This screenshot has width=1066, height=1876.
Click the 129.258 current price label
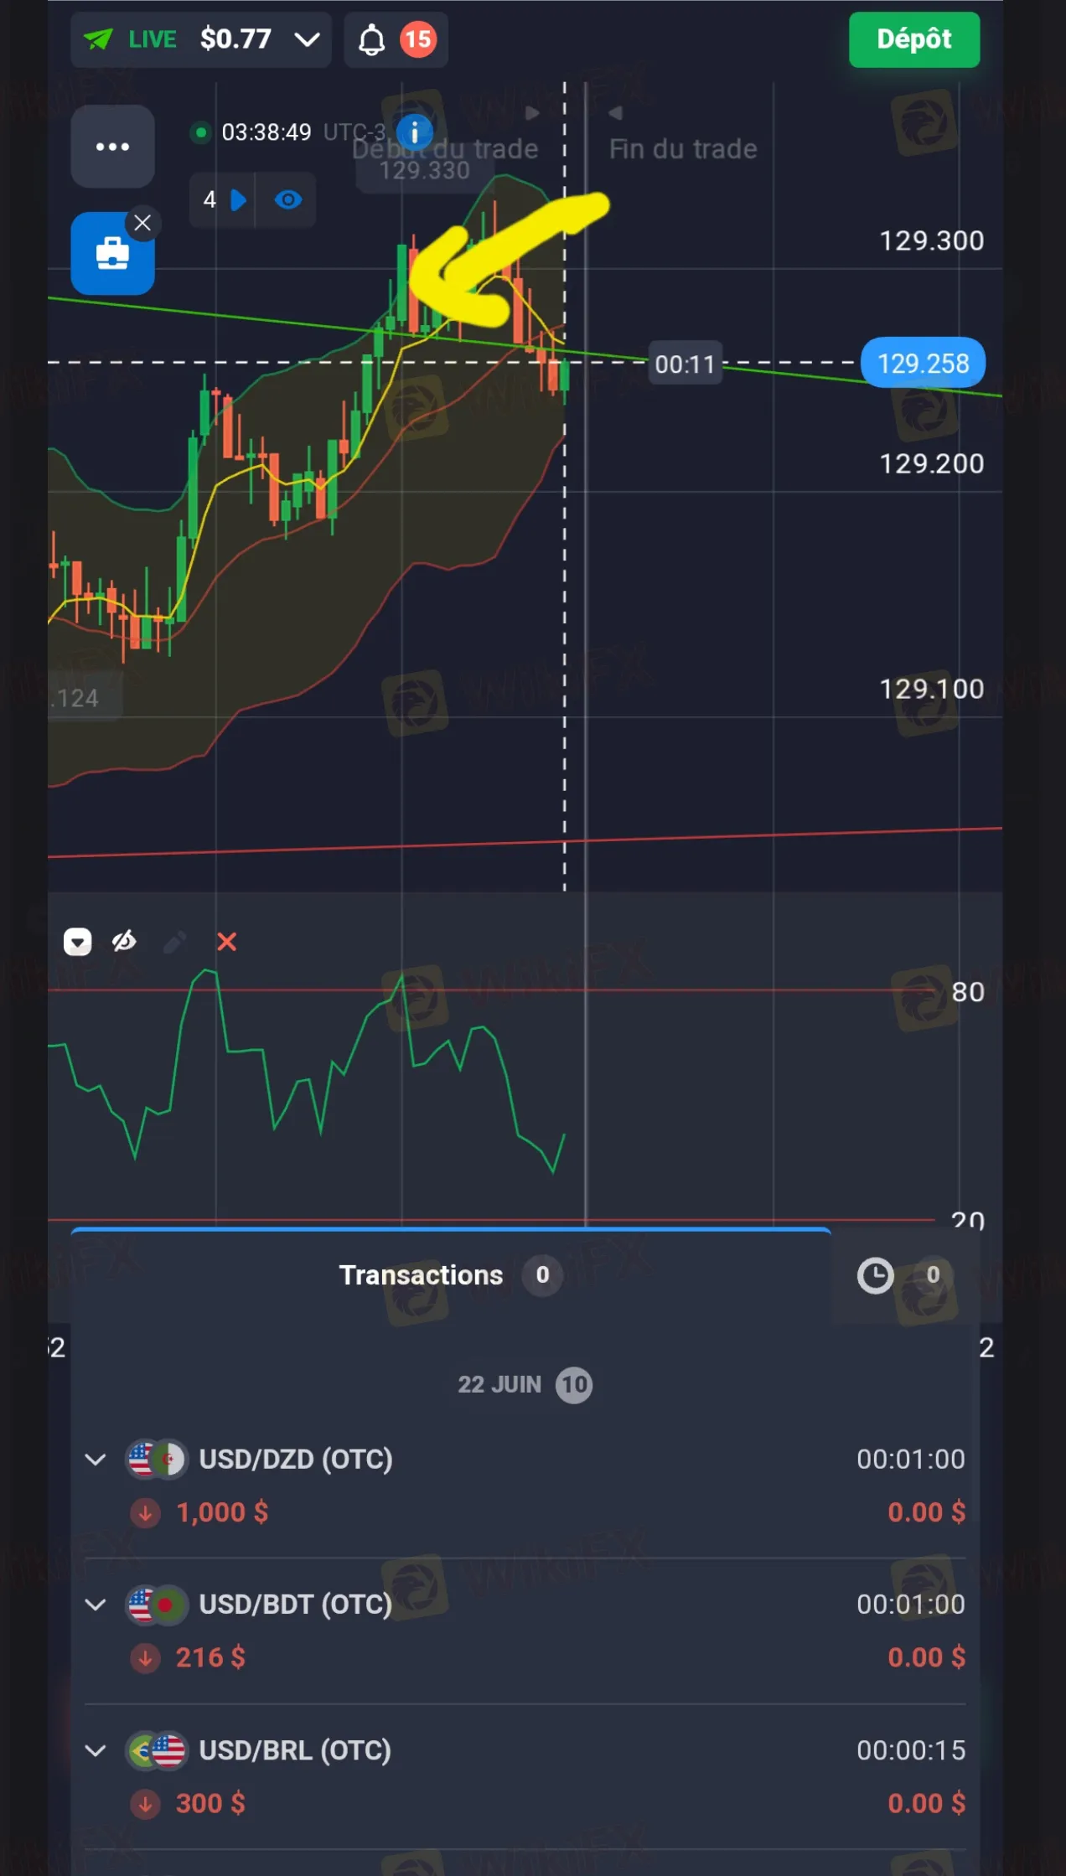(923, 364)
